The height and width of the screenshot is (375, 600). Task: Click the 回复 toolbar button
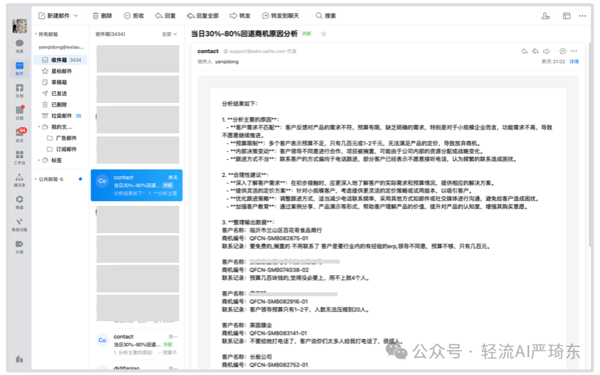tap(165, 16)
